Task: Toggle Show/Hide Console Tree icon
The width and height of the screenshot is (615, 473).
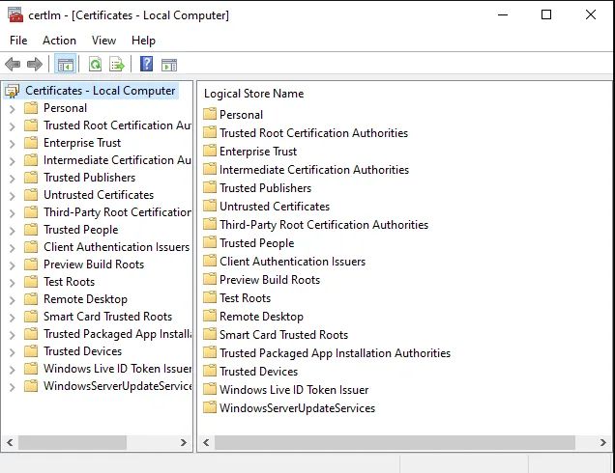Action: [x=66, y=65]
